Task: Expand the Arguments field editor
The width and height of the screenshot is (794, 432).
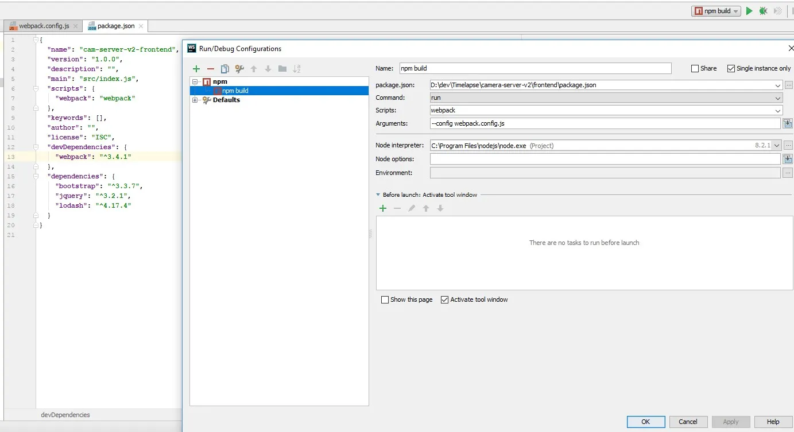Action: point(788,123)
